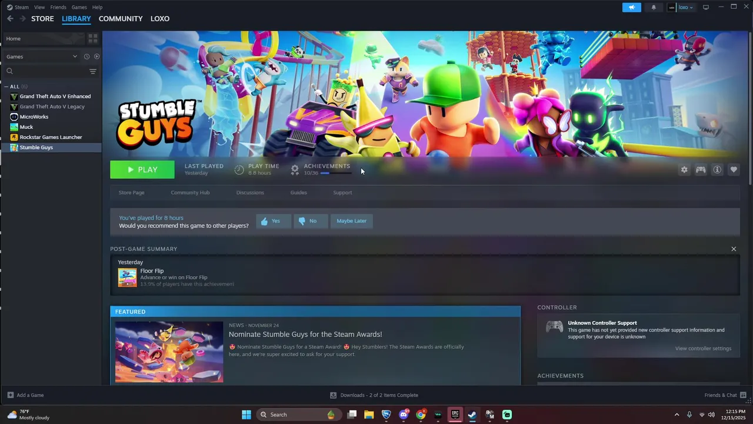Open Stumble Guys manage gear icon

tap(684, 170)
